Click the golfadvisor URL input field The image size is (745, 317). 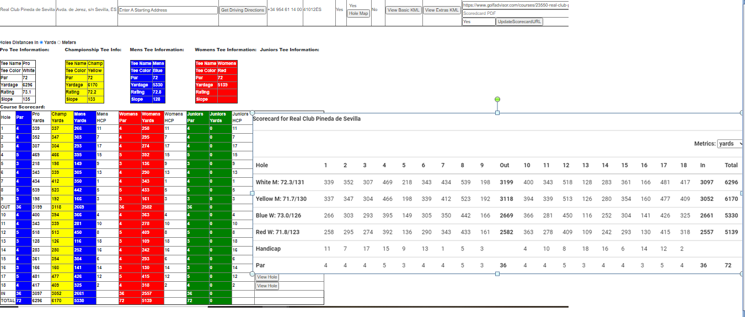click(515, 5)
